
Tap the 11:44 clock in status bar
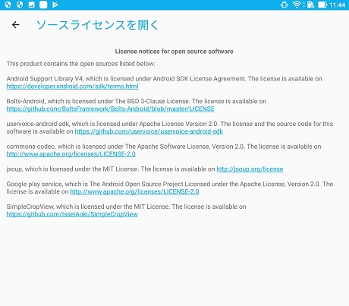coord(337,5)
